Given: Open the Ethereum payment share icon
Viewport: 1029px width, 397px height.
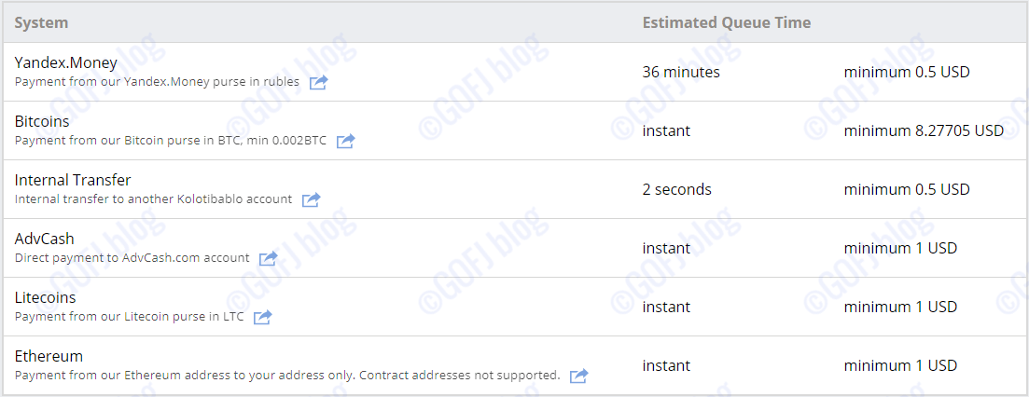Looking at the screenshot, I should click(x=578, y=376).
